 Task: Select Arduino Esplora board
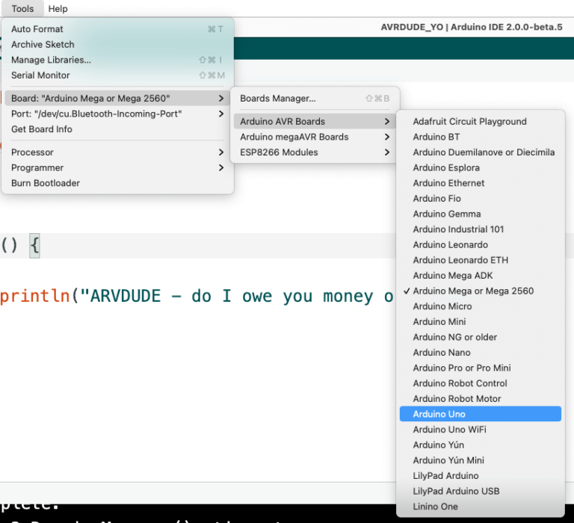tap(481, 167)
